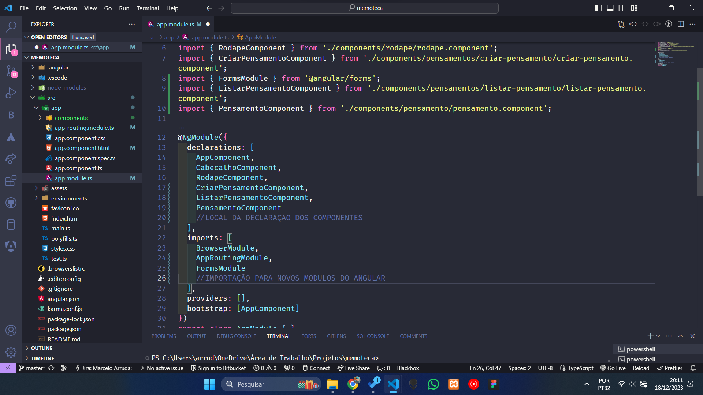
Task: Click the Go Back arrow in title bar
Action: pos(209,8)
